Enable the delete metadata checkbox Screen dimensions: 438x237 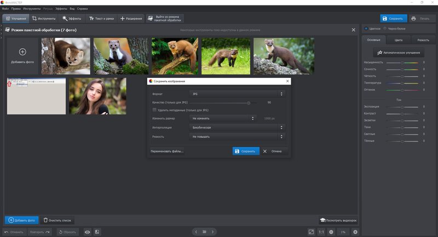click(154, 110)
